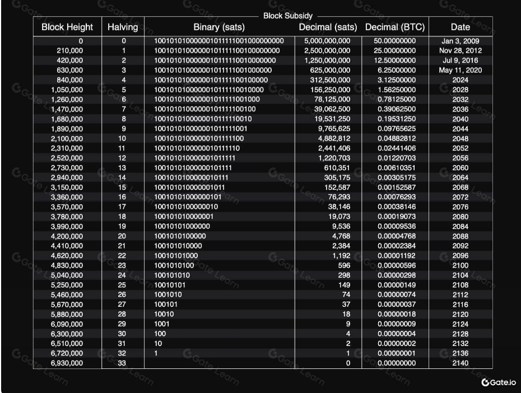Select binary value 1001010 in halving 26 row
This screenshot has width=521, height=393.
(x=168, y=294)
